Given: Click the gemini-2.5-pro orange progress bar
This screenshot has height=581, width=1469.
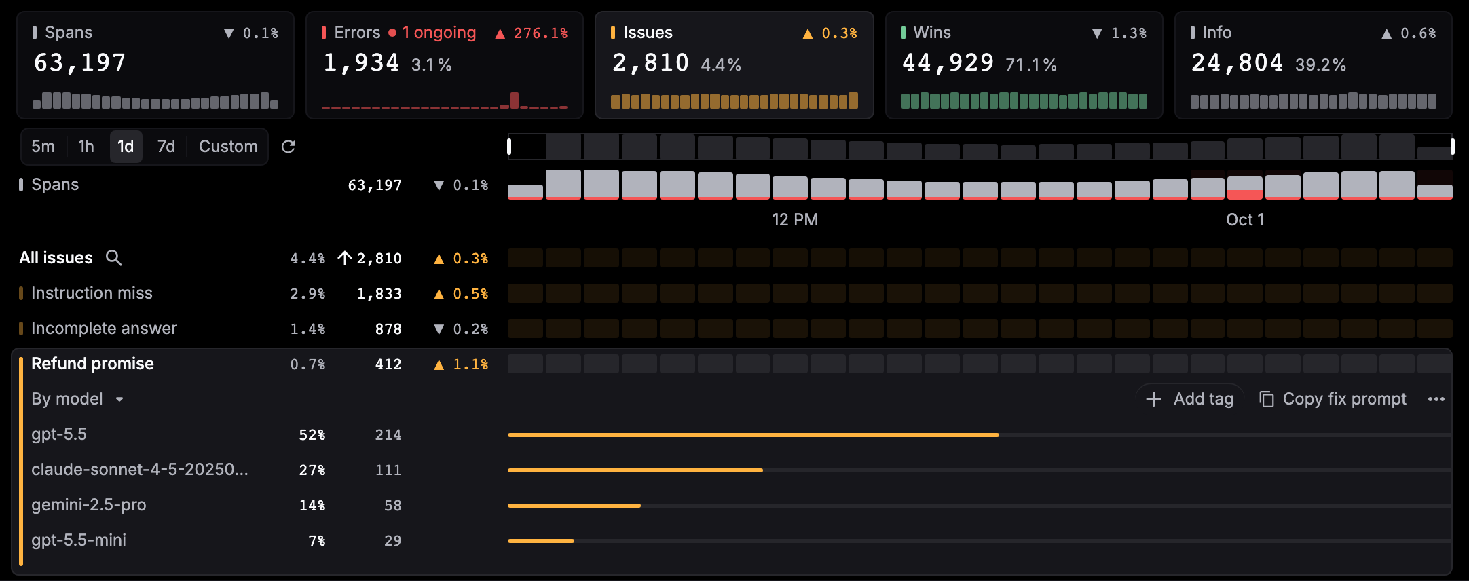Looking at the screenshot, I should 574,506.
